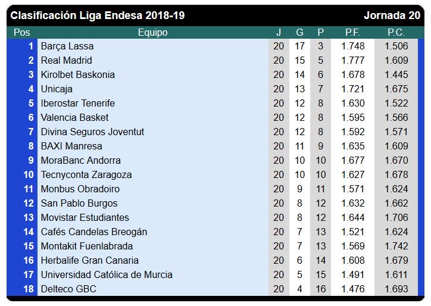Click the Jornada 20 label
The width and height of the screenshot is (431, 306).
click(x=392, y=15)
